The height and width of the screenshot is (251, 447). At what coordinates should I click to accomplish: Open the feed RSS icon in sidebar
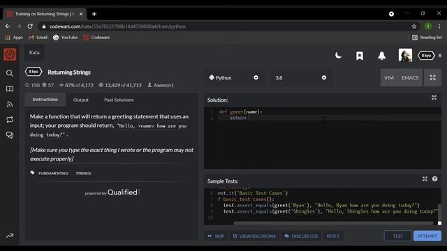[x=10, y=104]
